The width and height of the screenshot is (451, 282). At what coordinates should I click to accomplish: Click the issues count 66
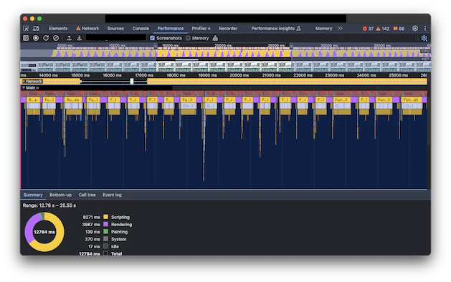click(399, 29)
